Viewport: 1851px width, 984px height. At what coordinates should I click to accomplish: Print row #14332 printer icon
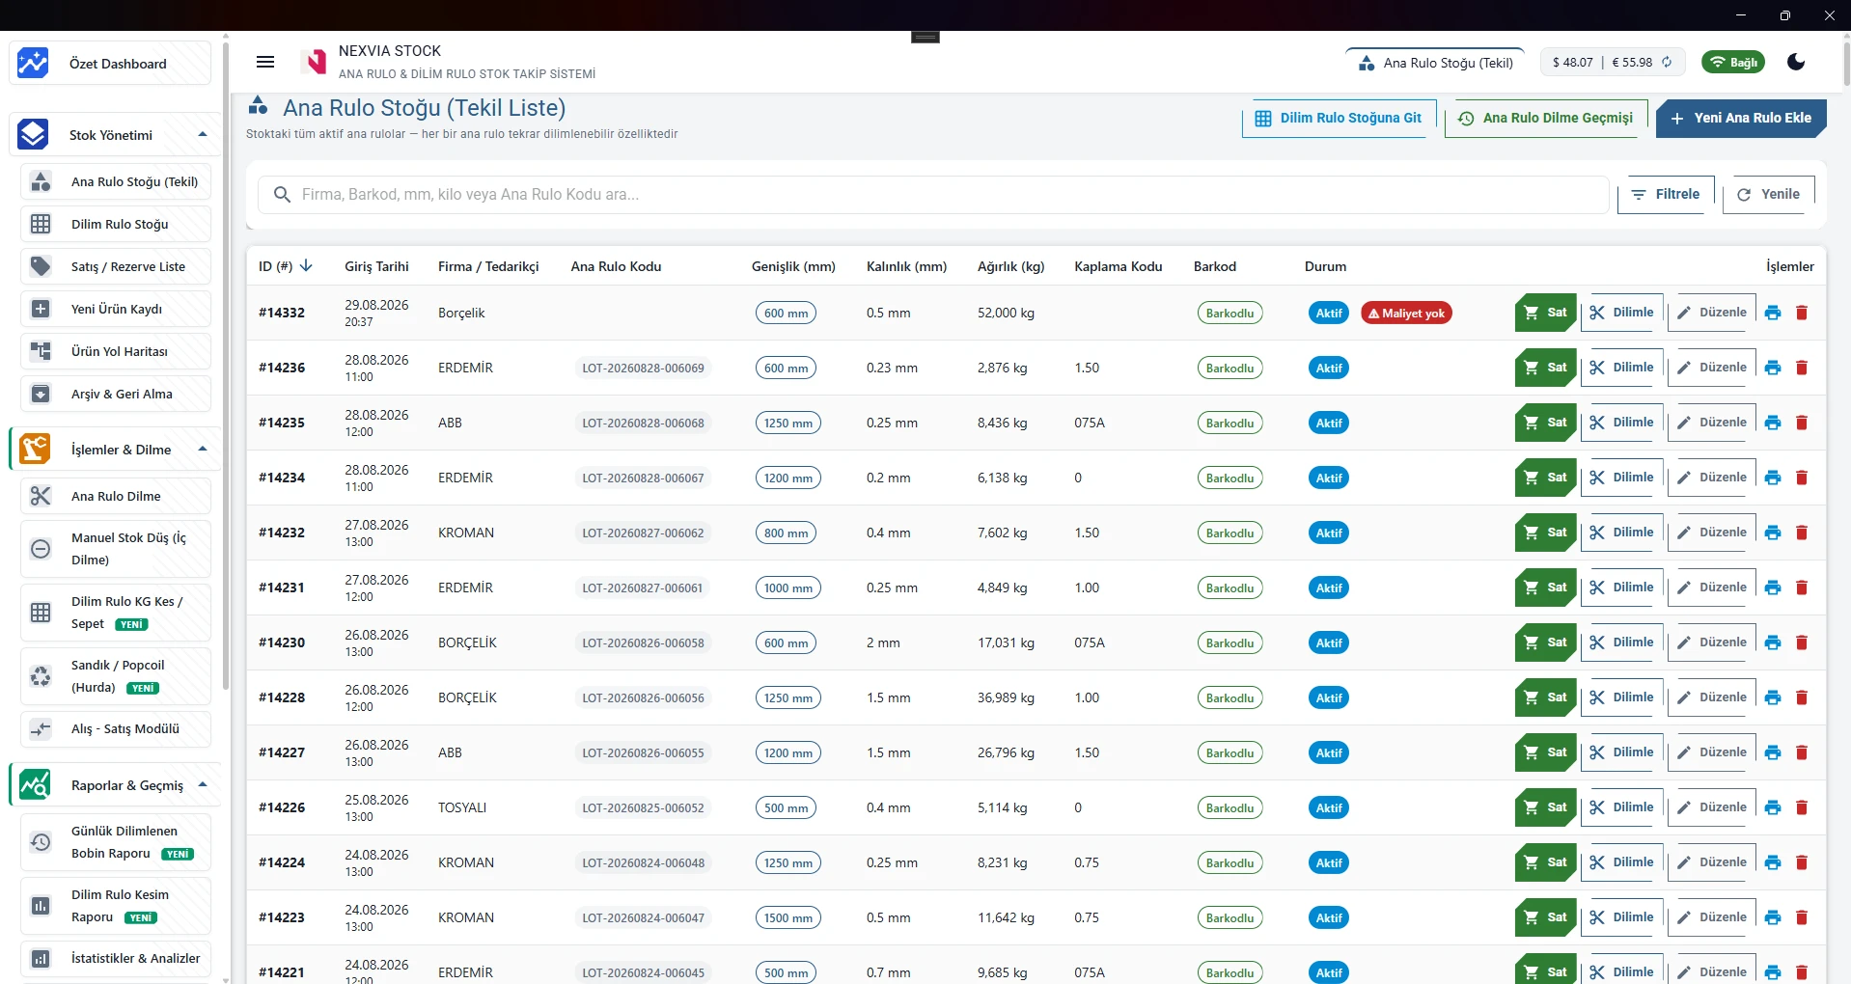point(1773,313)
